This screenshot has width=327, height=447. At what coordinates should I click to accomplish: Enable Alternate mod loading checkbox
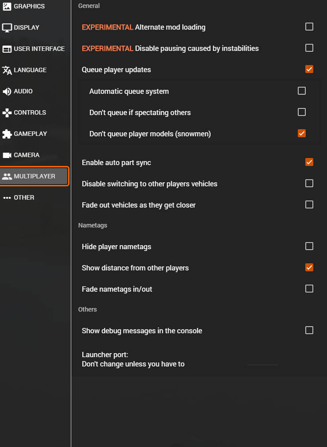point(309,27)
